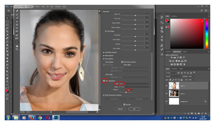Image resolution: width=215 pixels, height=125 pixels.
Task: Open the layer blend mode Normal dropdown
Action: point(173,76)
